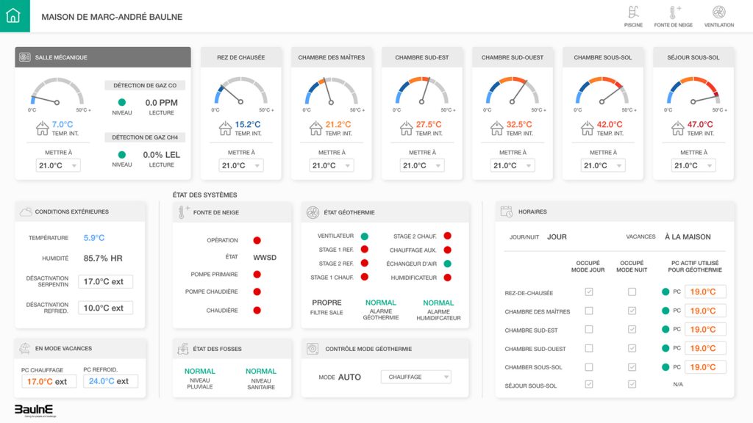
Task: Click the Conditions Extérieures cloud icon
Action: point(25,211)
